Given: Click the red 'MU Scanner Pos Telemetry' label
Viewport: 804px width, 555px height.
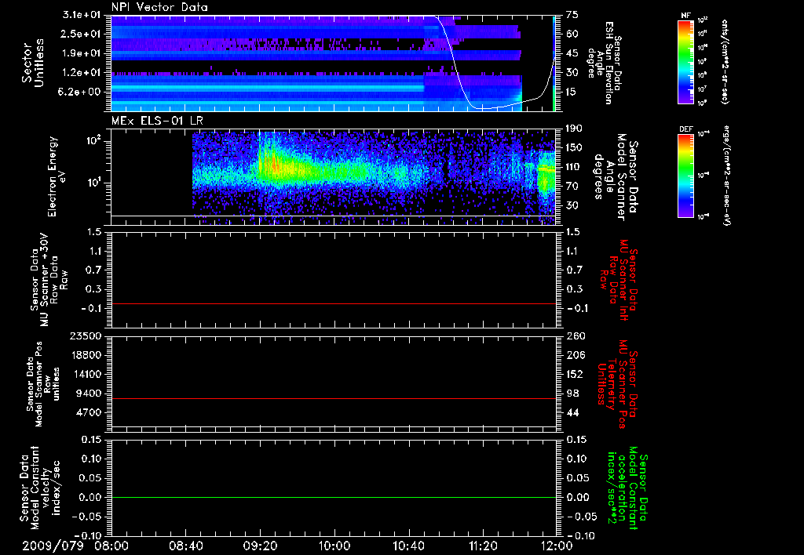Looking at the screenshot, I should pos(618,384).
